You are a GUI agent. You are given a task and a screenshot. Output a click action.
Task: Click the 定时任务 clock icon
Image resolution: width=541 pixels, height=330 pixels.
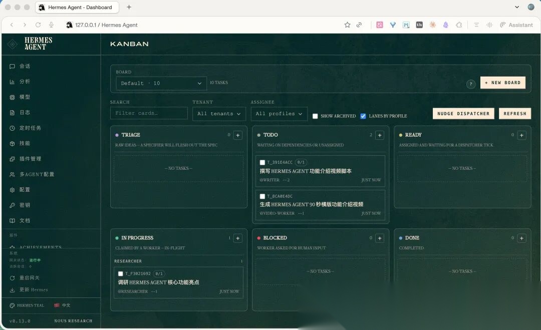(12, 128)
